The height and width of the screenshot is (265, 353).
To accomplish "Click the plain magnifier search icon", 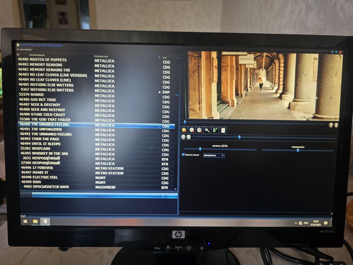I will [207, 130].
